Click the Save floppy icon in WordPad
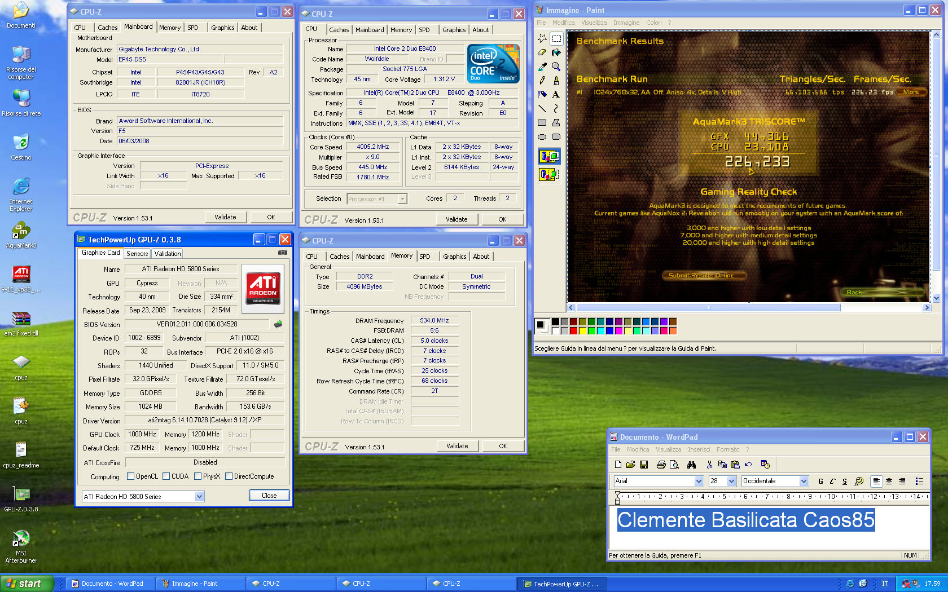 tap(643, 465)
